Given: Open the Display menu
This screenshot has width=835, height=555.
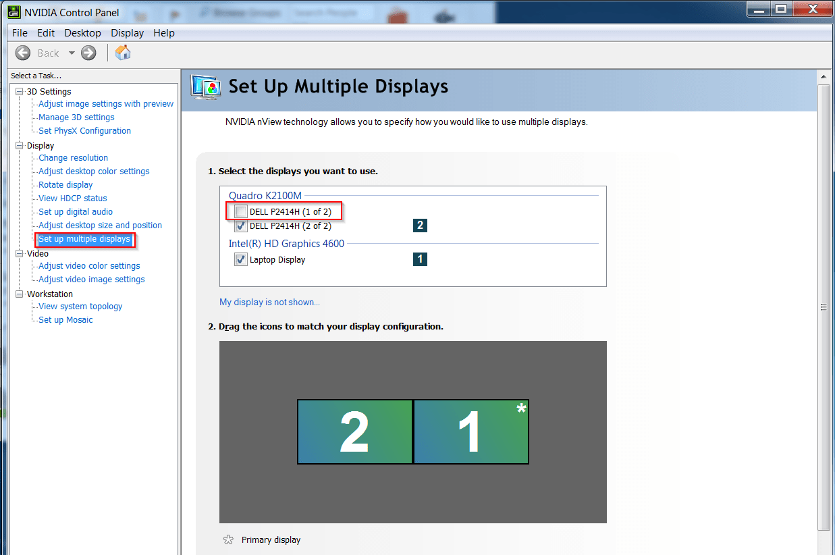Looking at the screenshot, I should (x=128, y=33).
